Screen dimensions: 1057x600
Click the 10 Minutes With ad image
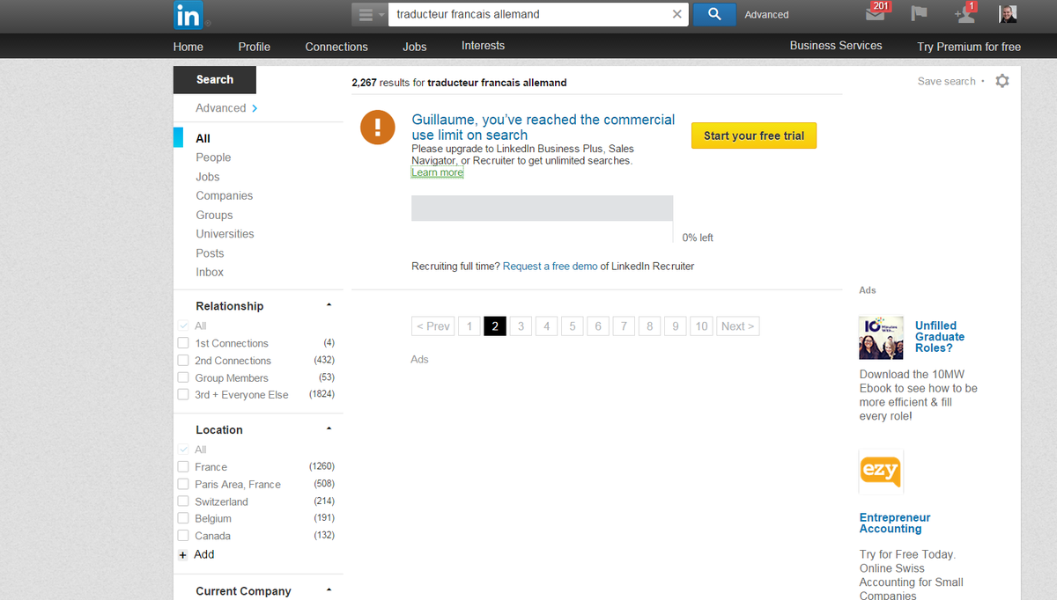point(881,337)
